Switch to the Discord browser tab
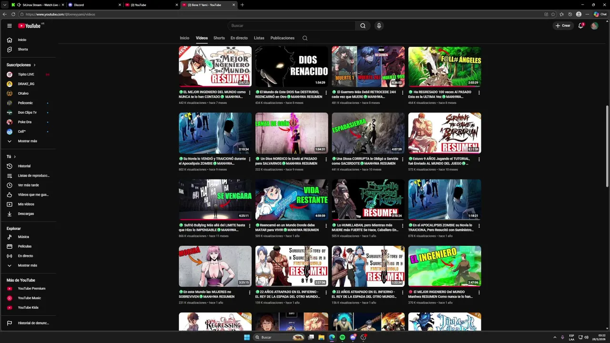This screenshot has width=610, height=343. click(x=94, y=5)
